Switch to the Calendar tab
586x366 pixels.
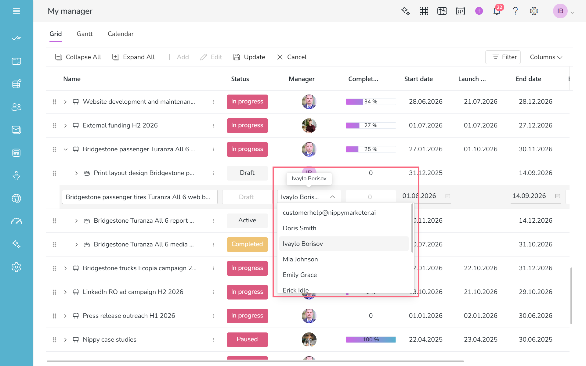[x=121, y=34]
